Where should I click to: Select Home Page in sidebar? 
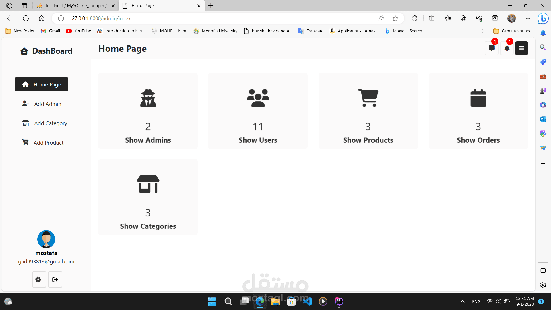pyautogui.click(x=42, y=84)
